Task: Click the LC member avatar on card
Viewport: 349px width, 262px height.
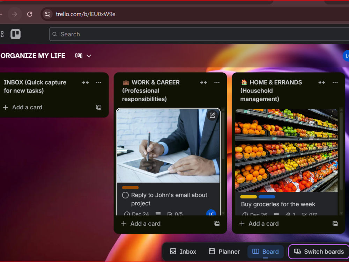Action: [x=211, y=213]
